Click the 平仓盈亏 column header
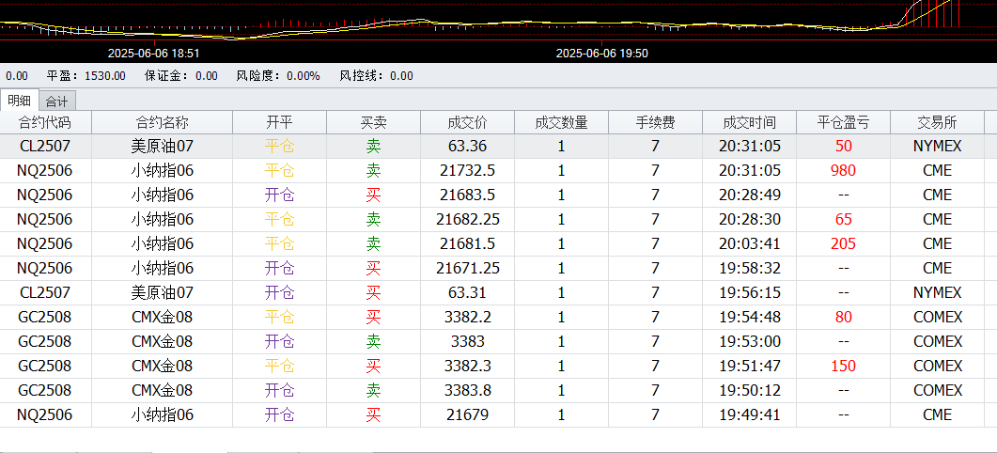 click(843, 122)
